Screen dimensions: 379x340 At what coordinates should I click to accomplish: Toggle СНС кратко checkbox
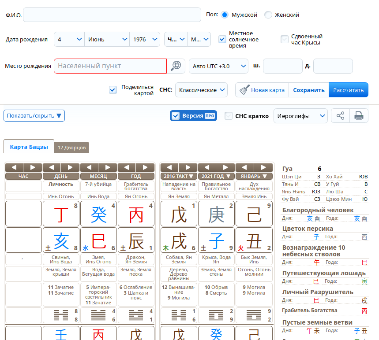click(229, 116)
